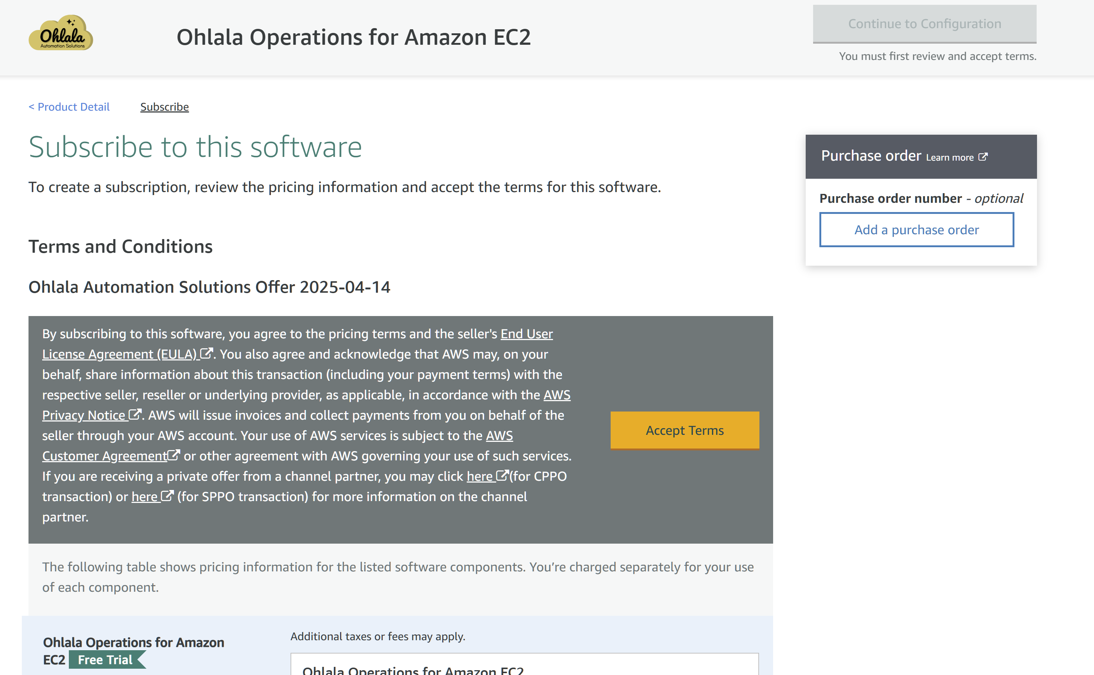The height and width of the screenshot is (675, 1094).
Task: Click 'Subscribe to this software' heading
Action: [x=195, y=147]
